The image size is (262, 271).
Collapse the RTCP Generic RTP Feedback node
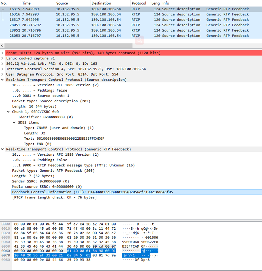click(x=2, y=149)
